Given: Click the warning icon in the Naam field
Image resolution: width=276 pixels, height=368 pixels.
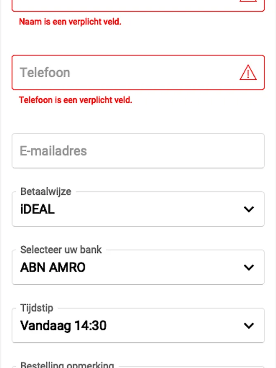Looking at the screenshot, I should (x=248, y=1).
